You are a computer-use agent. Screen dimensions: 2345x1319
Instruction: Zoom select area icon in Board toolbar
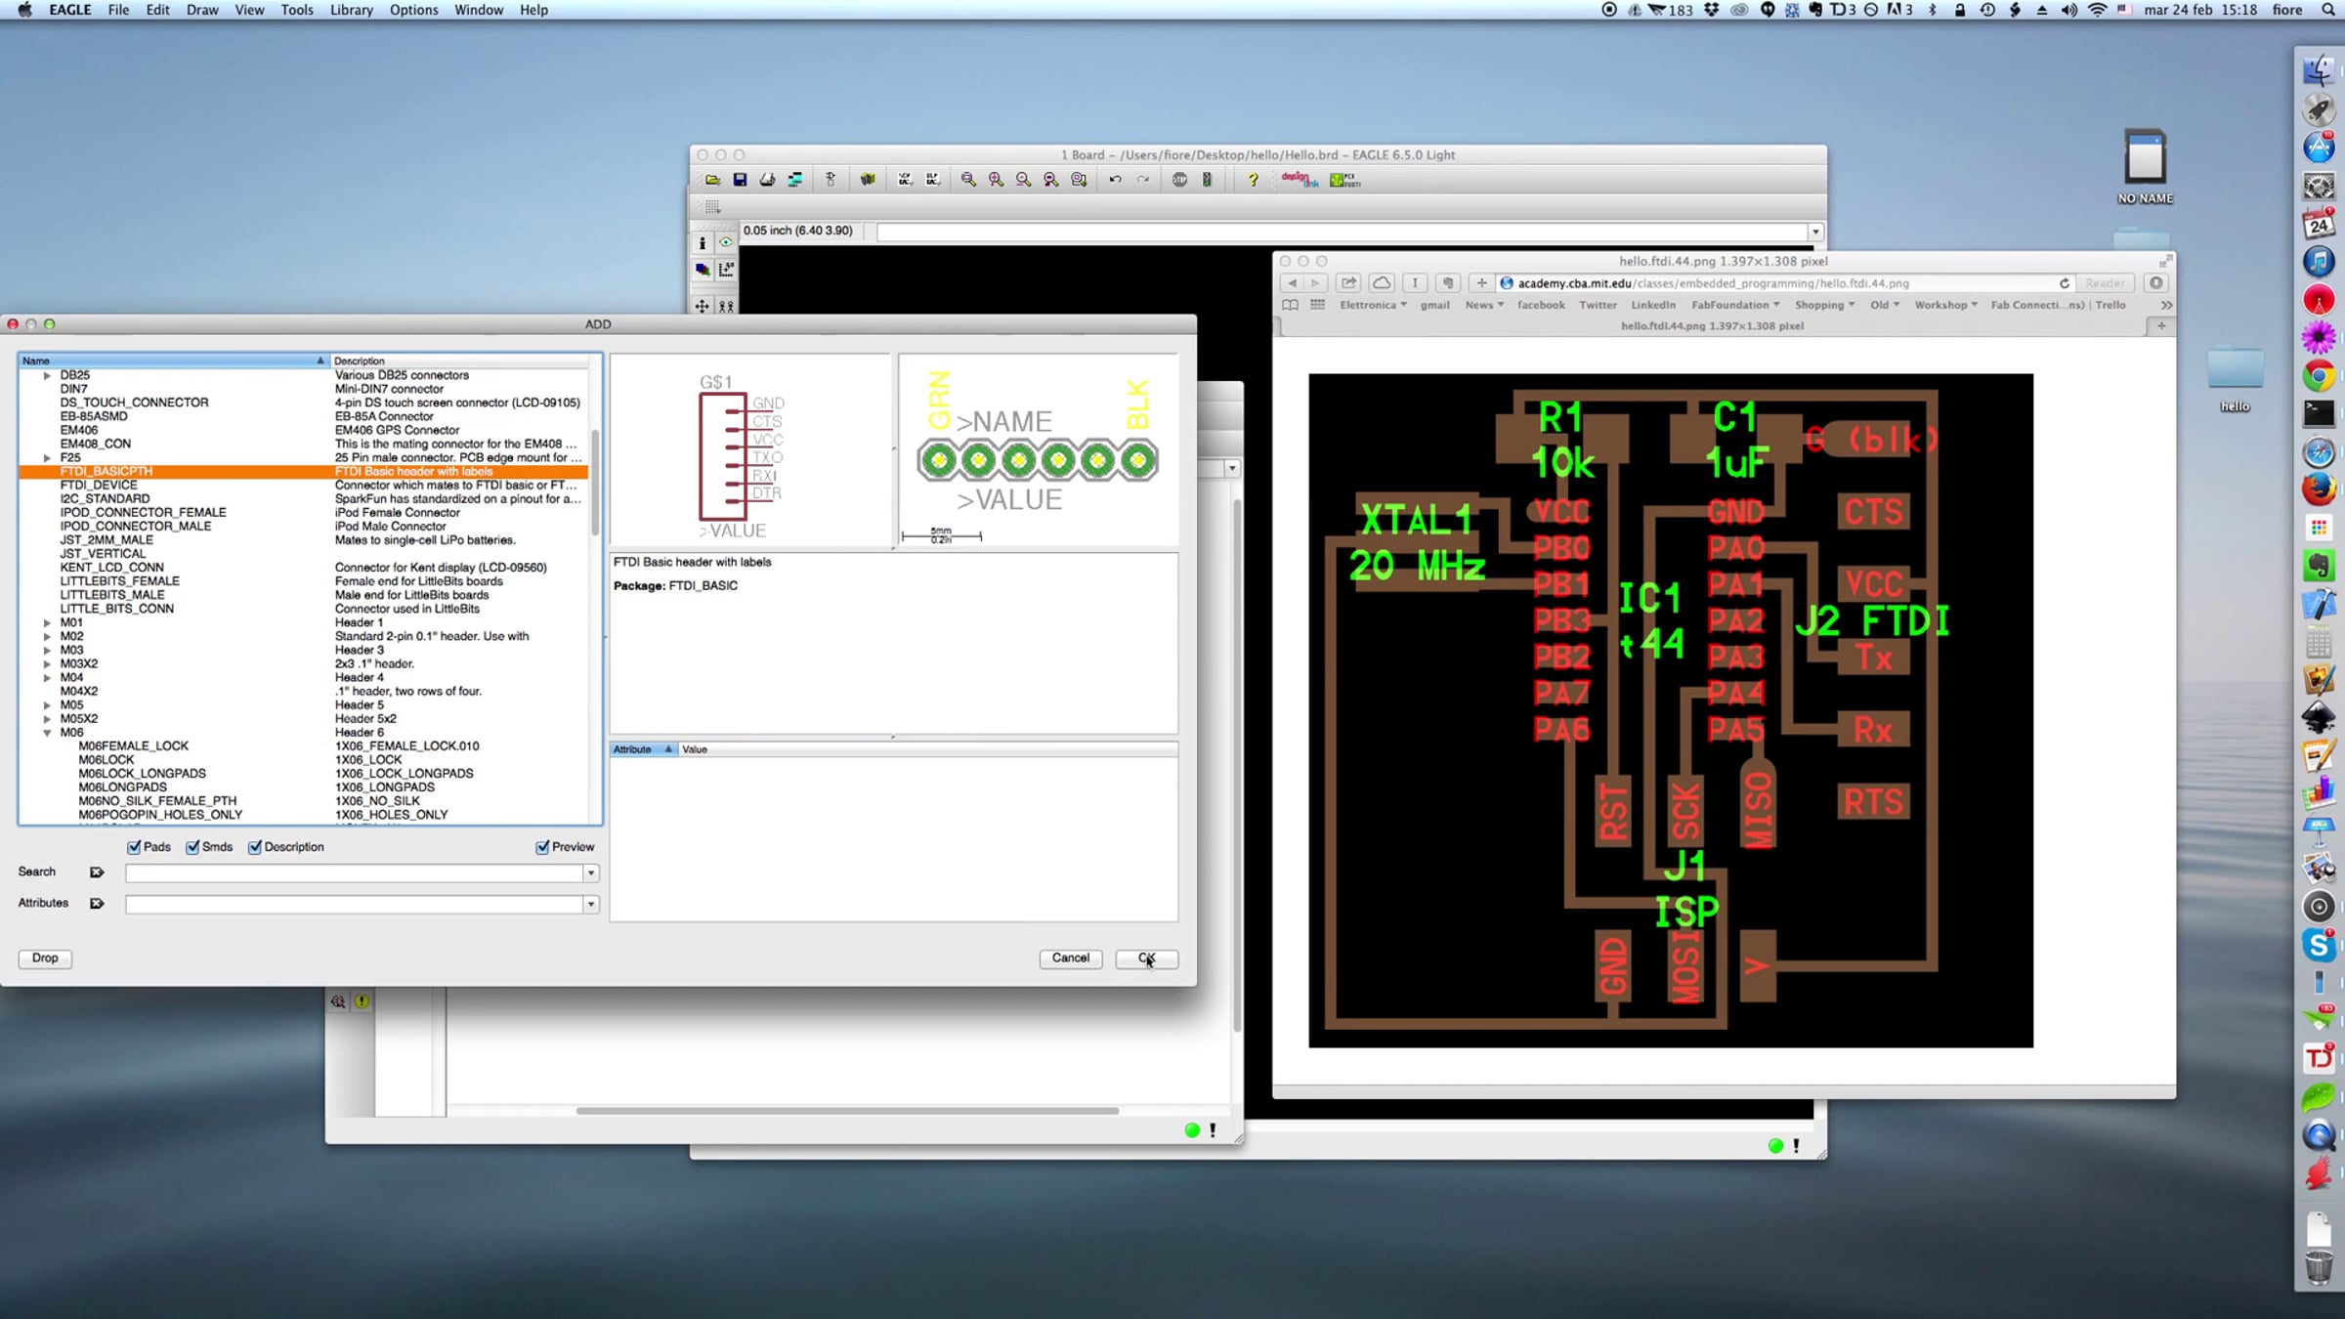click(1079, 180)
